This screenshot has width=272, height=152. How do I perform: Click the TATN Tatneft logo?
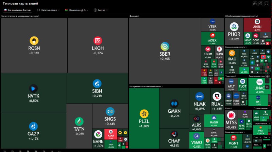79,121
